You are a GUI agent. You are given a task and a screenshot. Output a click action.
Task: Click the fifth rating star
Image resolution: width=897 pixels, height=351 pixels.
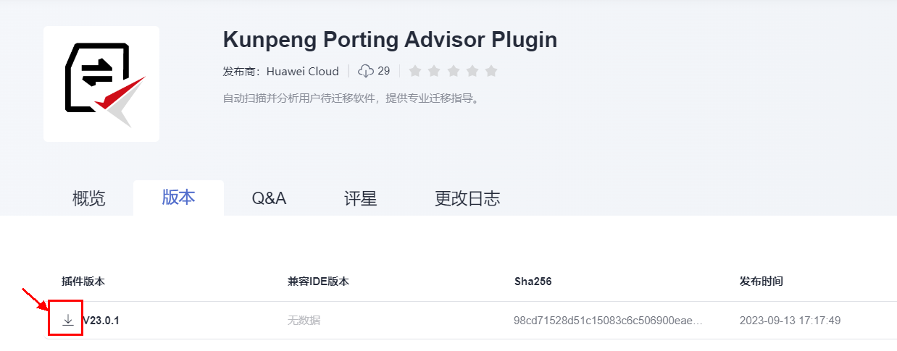click(491, 71)
